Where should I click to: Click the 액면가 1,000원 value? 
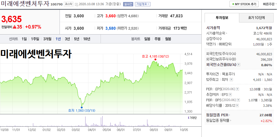coord(258,44)
